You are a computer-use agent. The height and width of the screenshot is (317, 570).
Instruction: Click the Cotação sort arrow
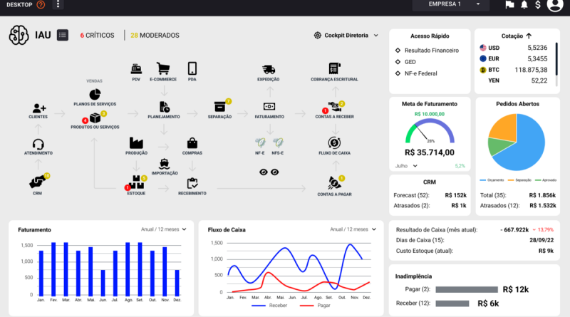(x=529, y=36)
